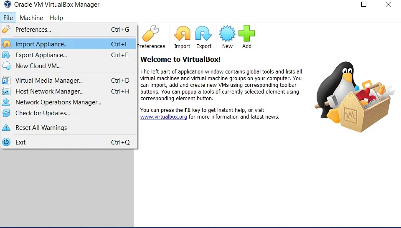Click the blue arrow icon beside Export Appliance
Viewport: 401px width, 228px height.
(x=6, y=55)
